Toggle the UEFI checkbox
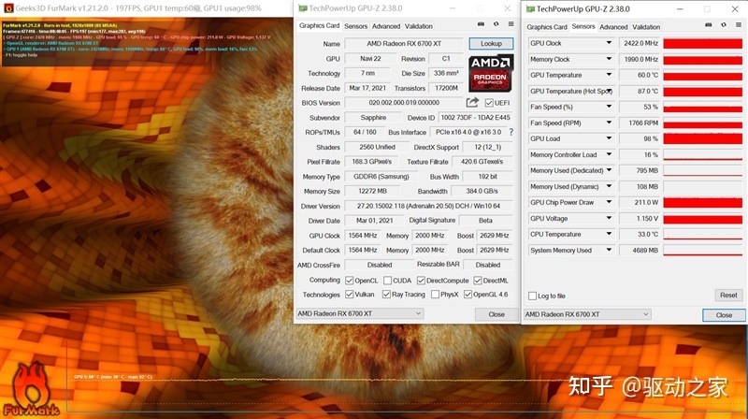Image resolution: width=748 pixels, height=419 pixels. click(489, 103)
